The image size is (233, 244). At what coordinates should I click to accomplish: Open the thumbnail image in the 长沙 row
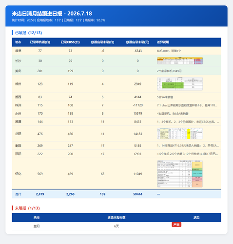pyautogui.click(x=180, y=61)
